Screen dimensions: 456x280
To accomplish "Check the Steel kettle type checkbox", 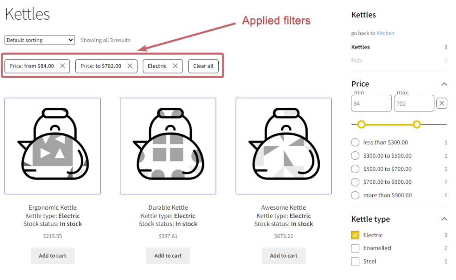I will click(355, 261).
